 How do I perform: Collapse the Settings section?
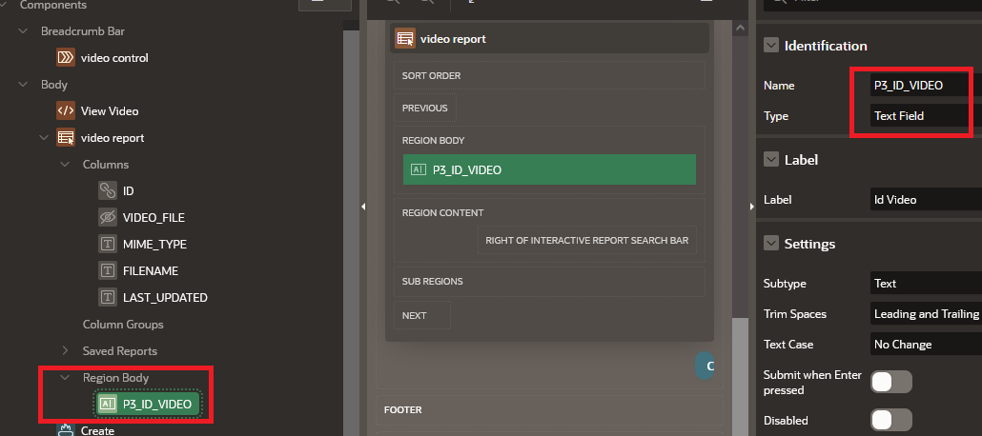pos(771,244)
